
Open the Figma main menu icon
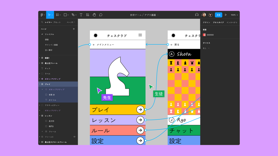[x=42, y=15]
